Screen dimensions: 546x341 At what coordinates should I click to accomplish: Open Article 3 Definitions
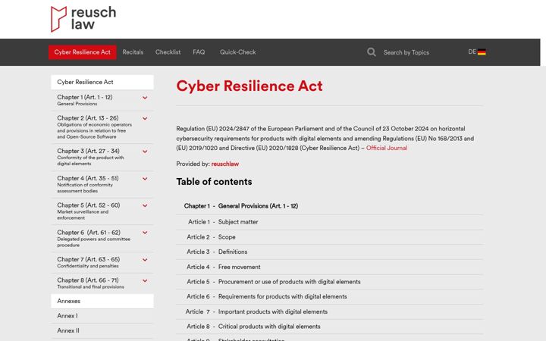click(x=329, y=252)
